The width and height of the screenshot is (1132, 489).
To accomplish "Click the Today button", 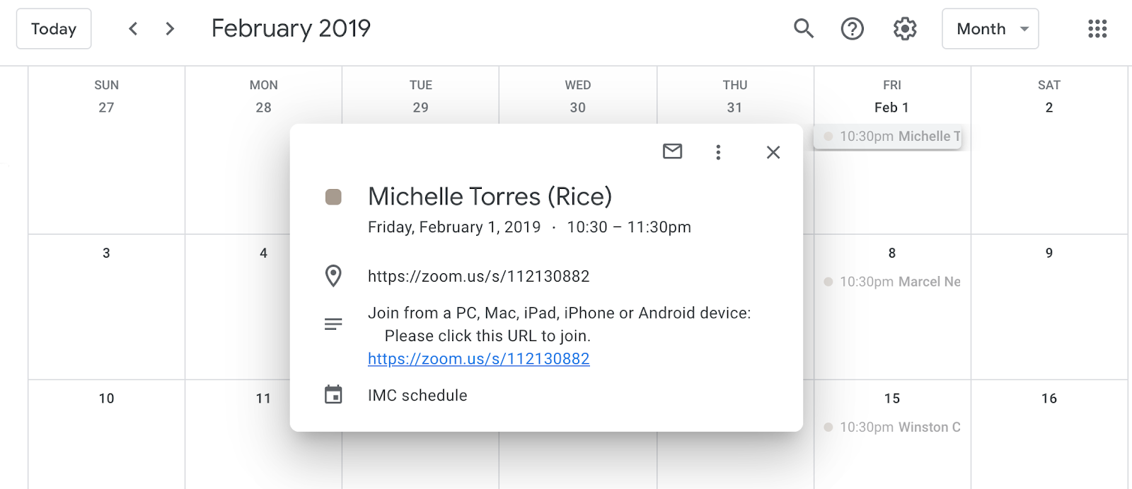I will click(54, 28).
